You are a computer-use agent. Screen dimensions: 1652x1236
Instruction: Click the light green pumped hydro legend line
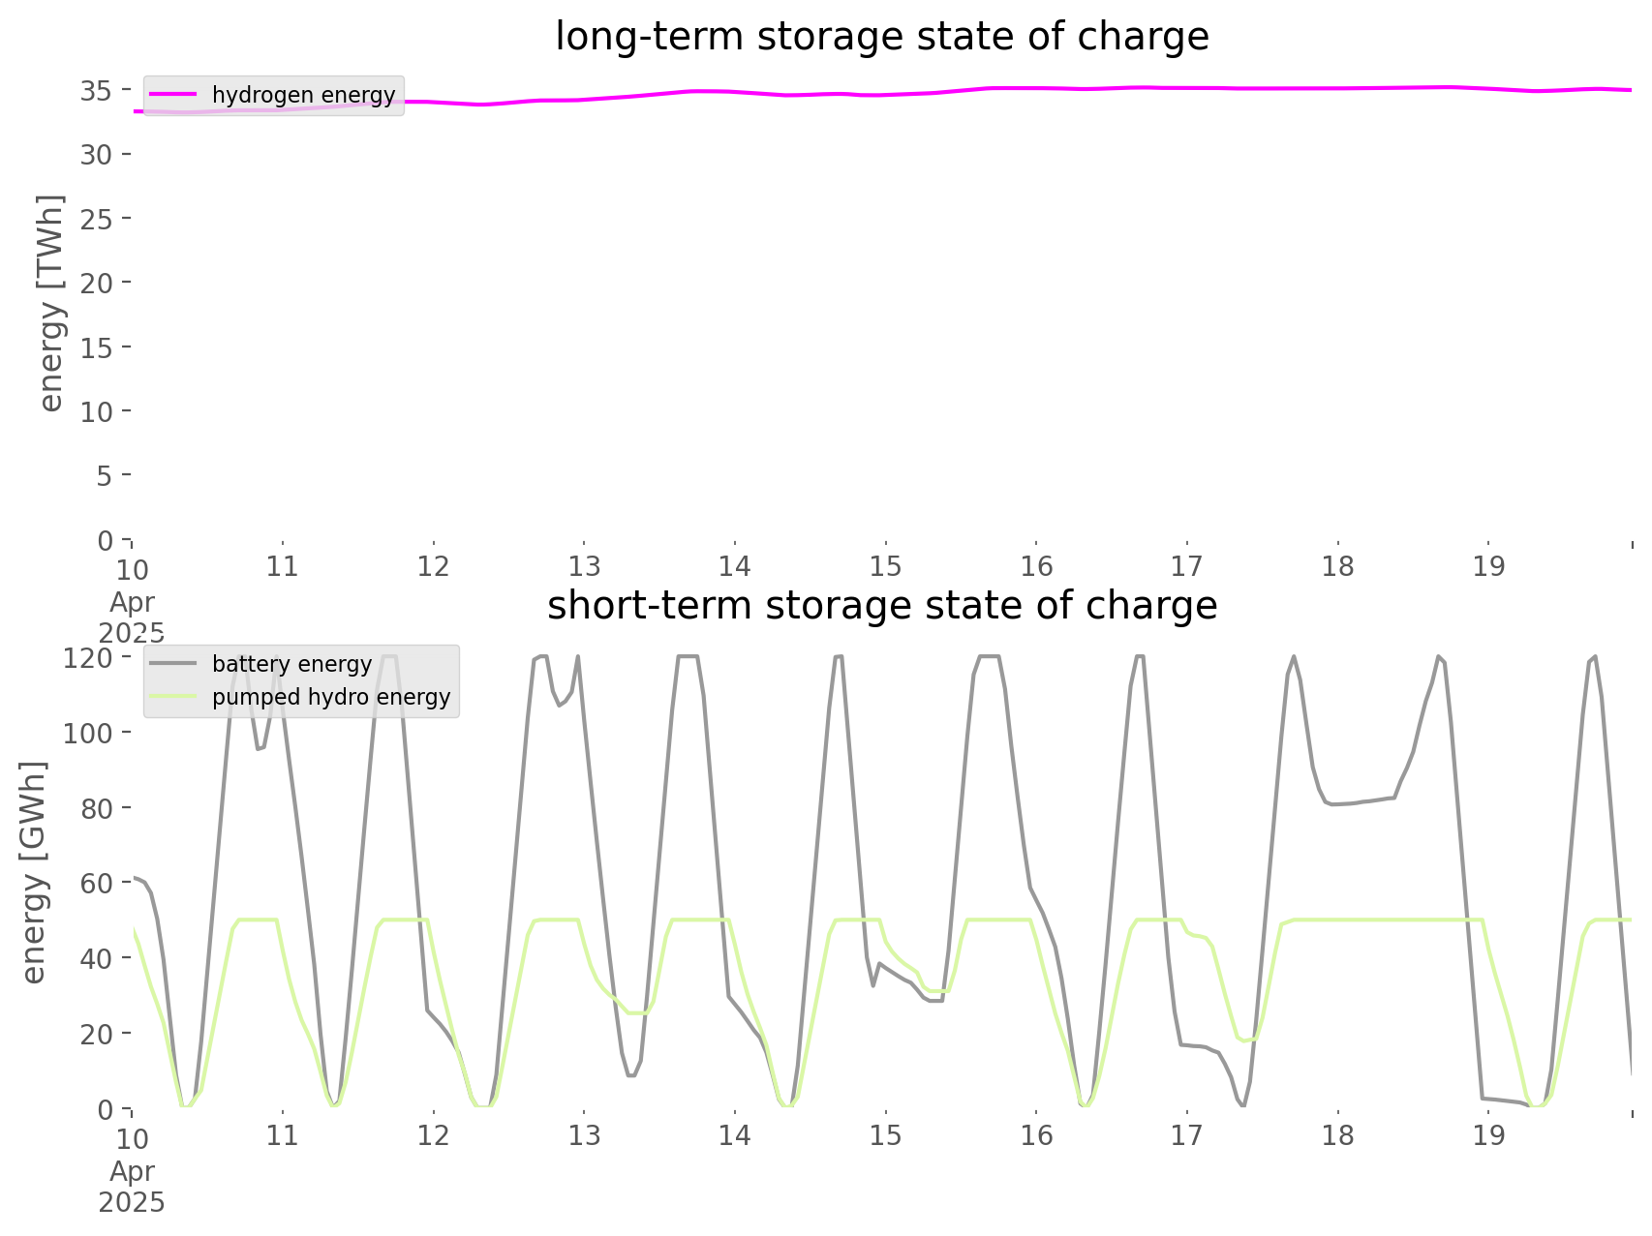click(174, 697)
